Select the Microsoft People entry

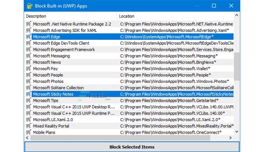(48, 75)
